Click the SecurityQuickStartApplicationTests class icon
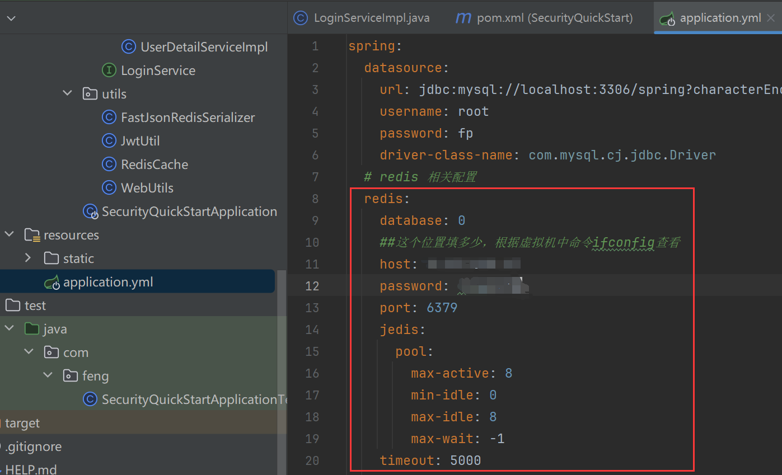 tap(90, 399)
